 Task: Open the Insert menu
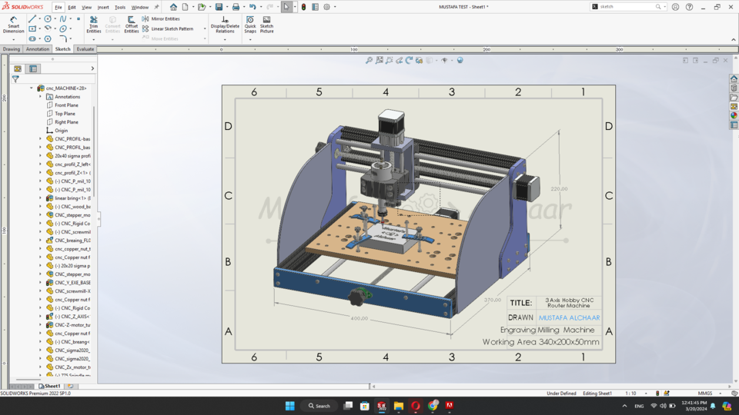(x=103, y=7)
